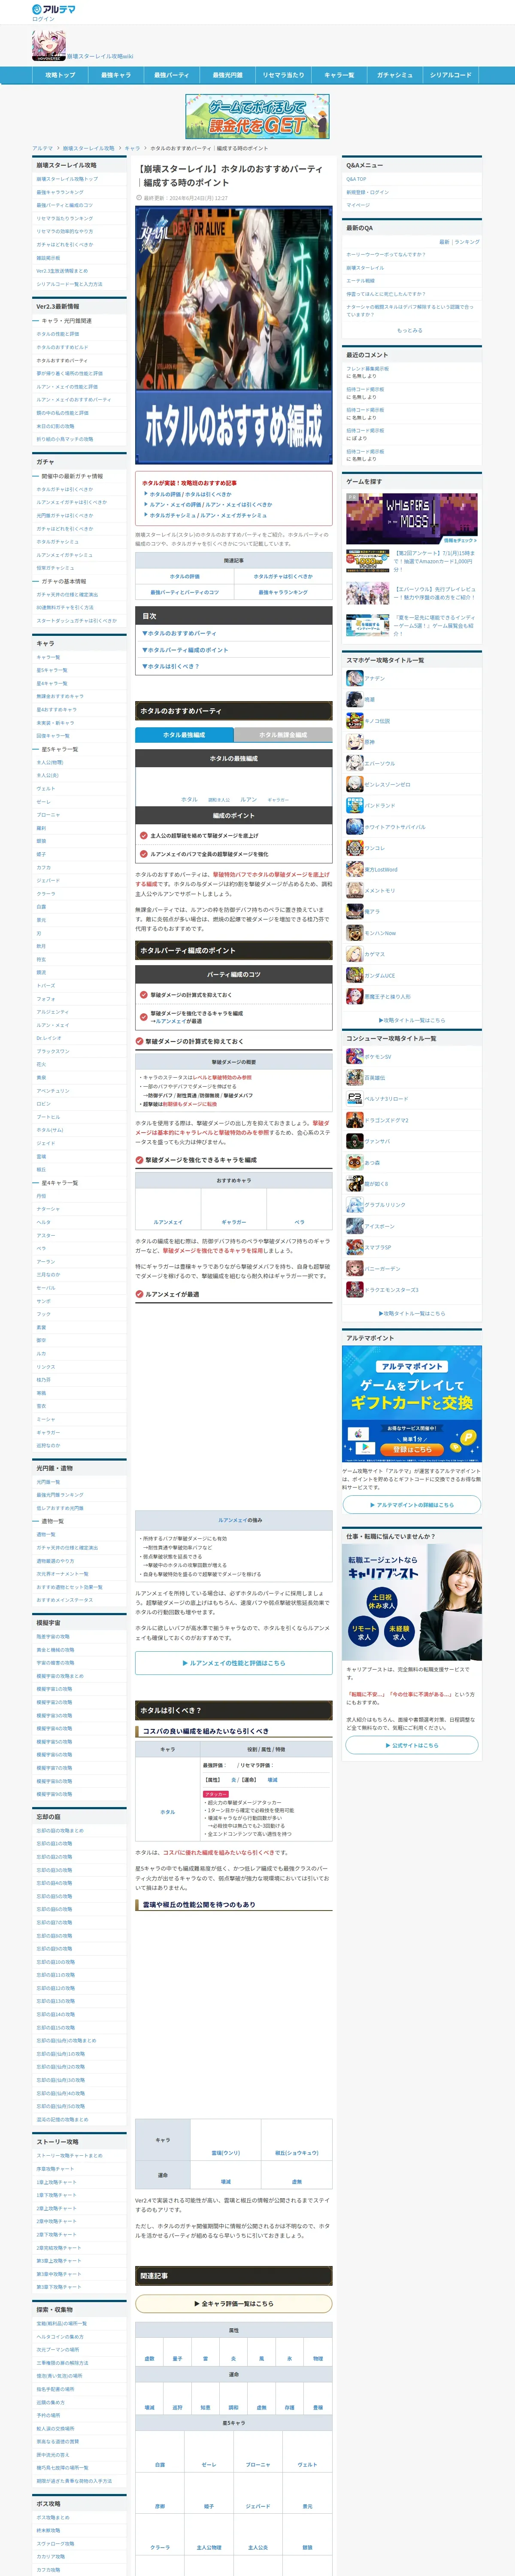Click 公式サイトはこちら button
This screenshot has height=2576, width=515.
(412, 1745)
